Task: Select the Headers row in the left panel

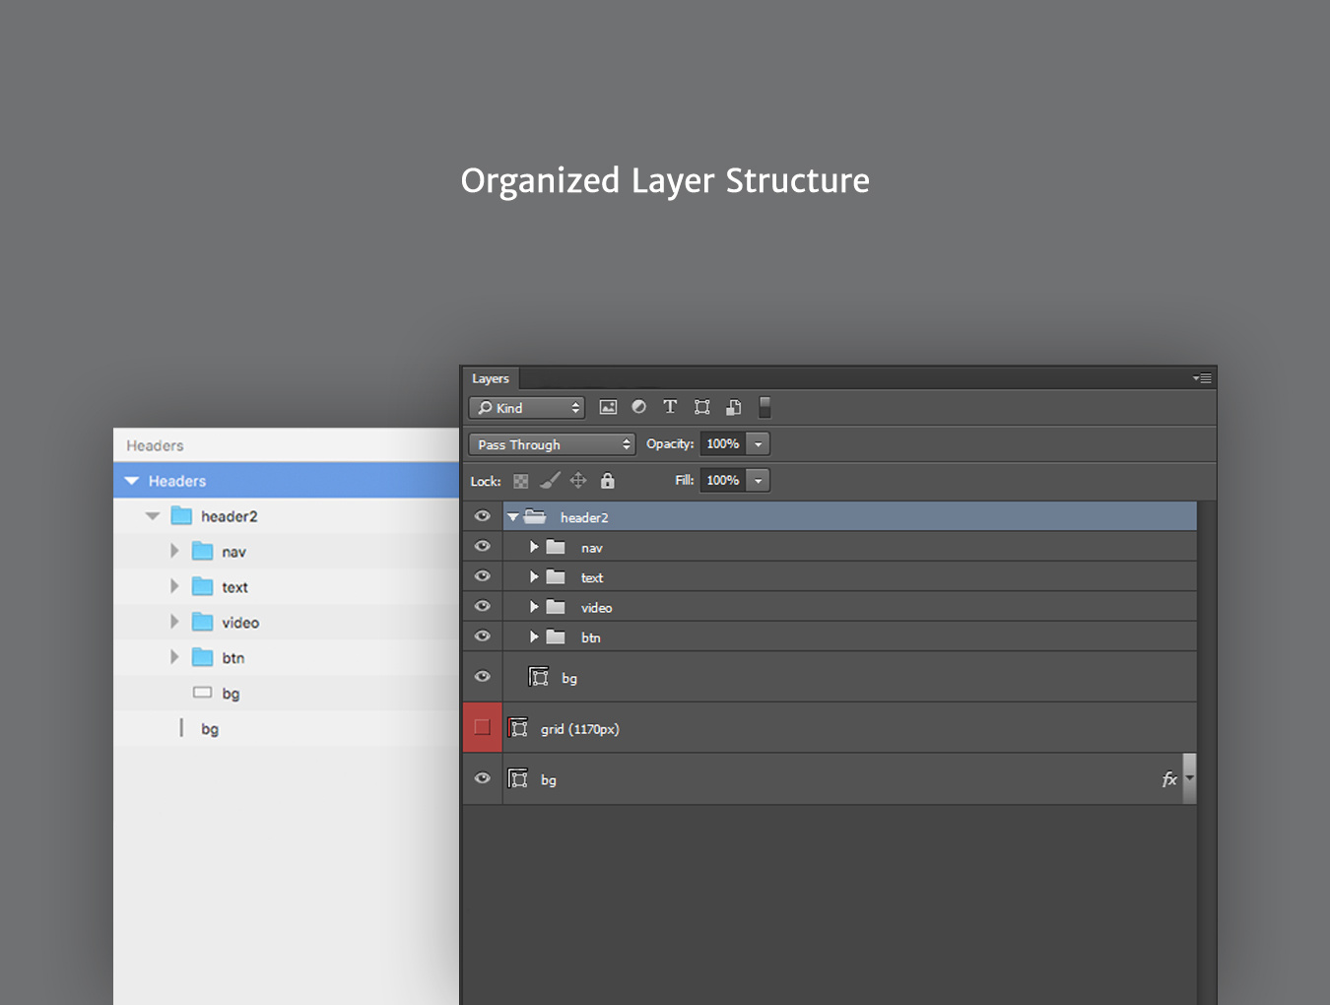Action: click(286, 481)
